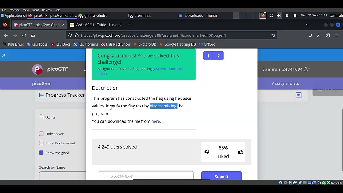Screen dimensions: 343x193
Task: Open the OffSec bookmark
Action: click(207, 44)
